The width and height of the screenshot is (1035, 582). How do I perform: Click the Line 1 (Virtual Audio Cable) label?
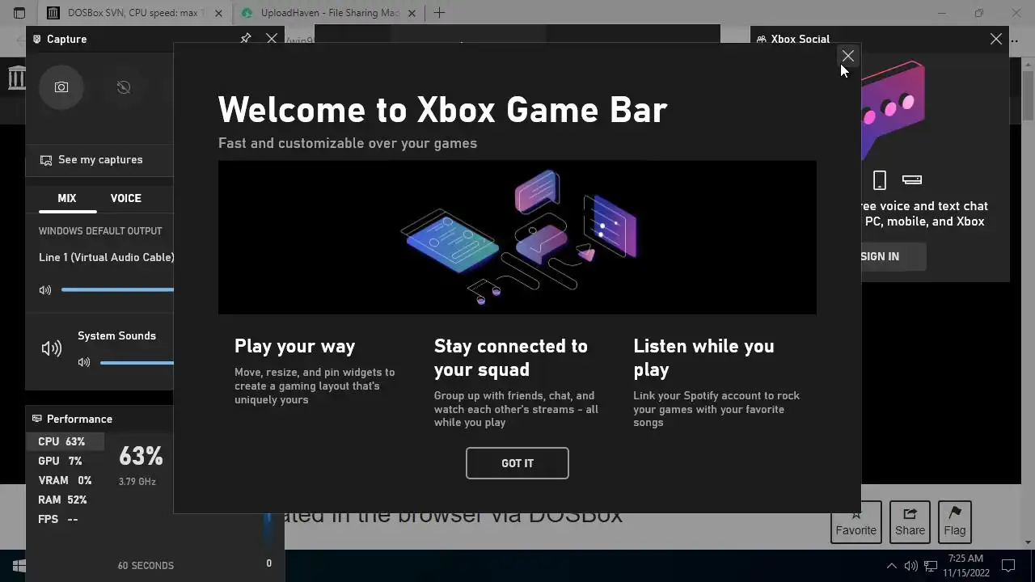pyautogui.click(x=106, y=257)
